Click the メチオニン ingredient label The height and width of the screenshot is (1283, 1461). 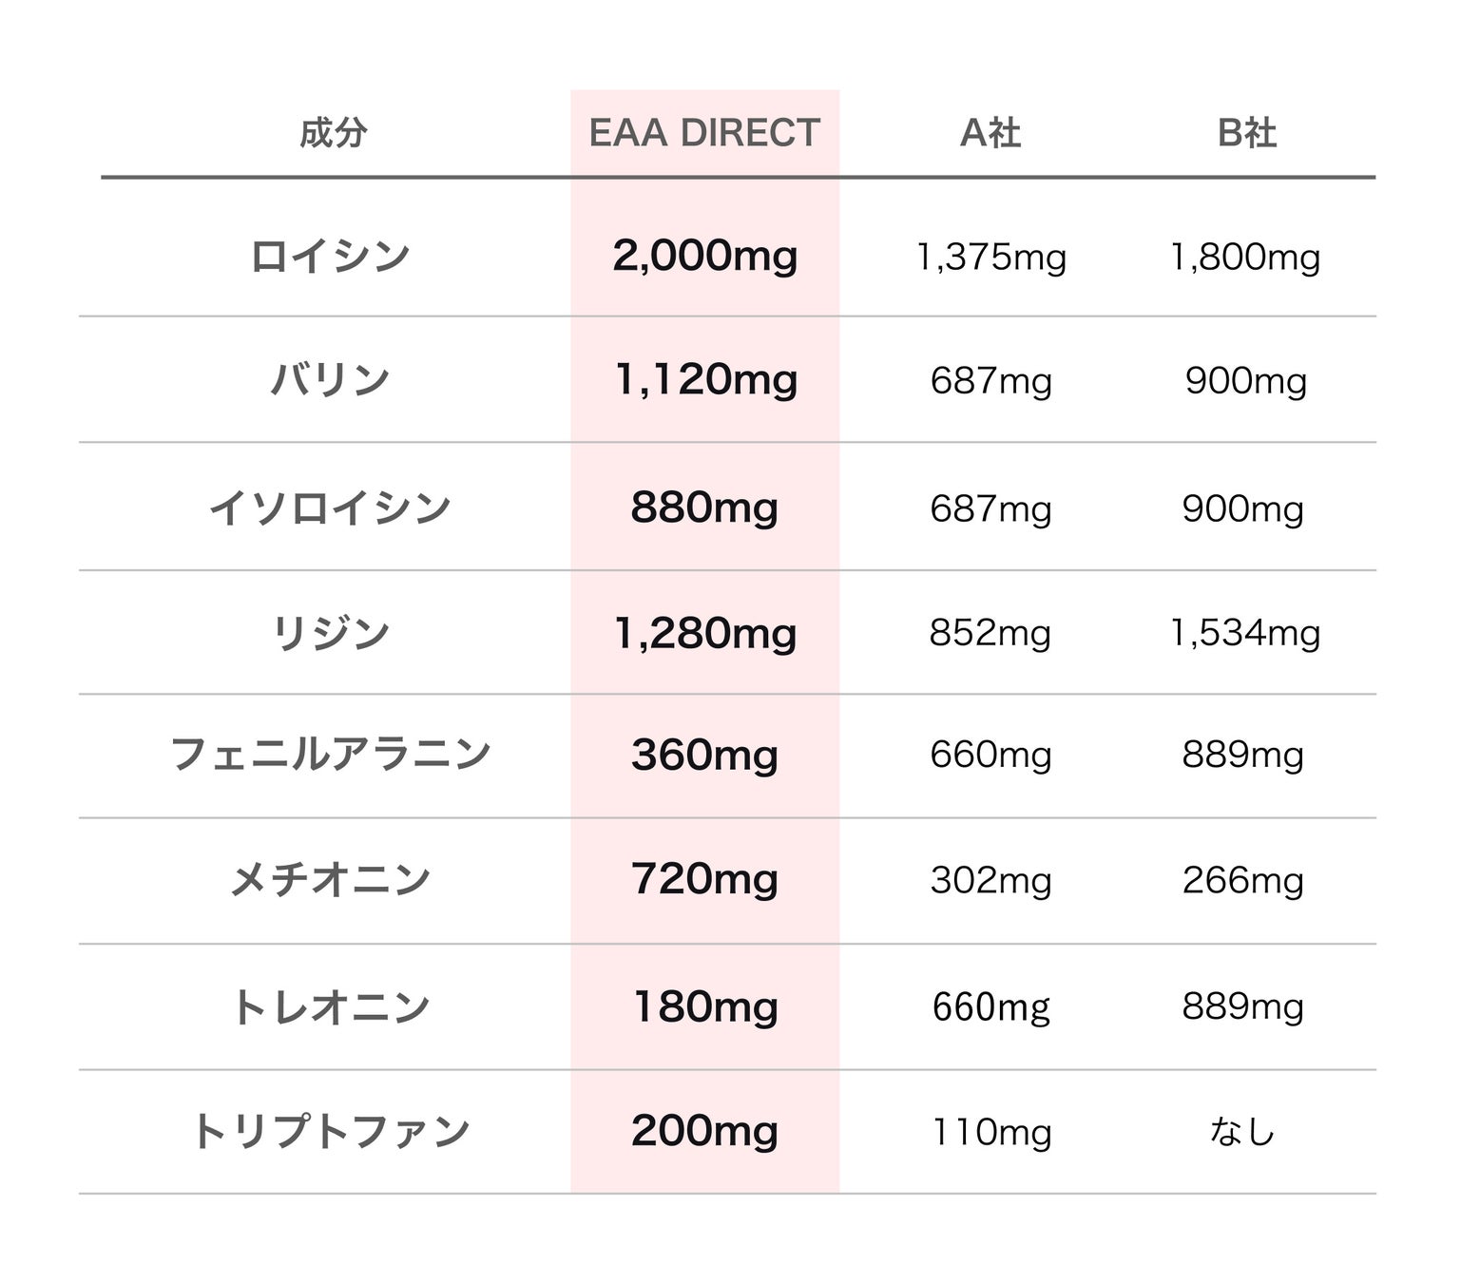330,879
